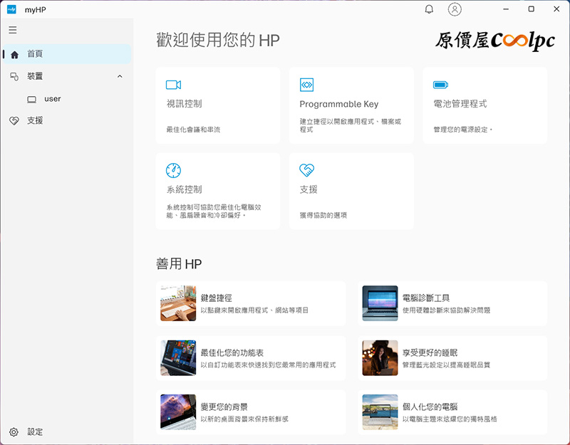Open the hamburger navigation menu

click(13, 30)
